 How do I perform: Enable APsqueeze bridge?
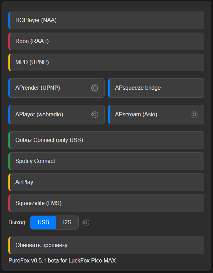[156, 88]
